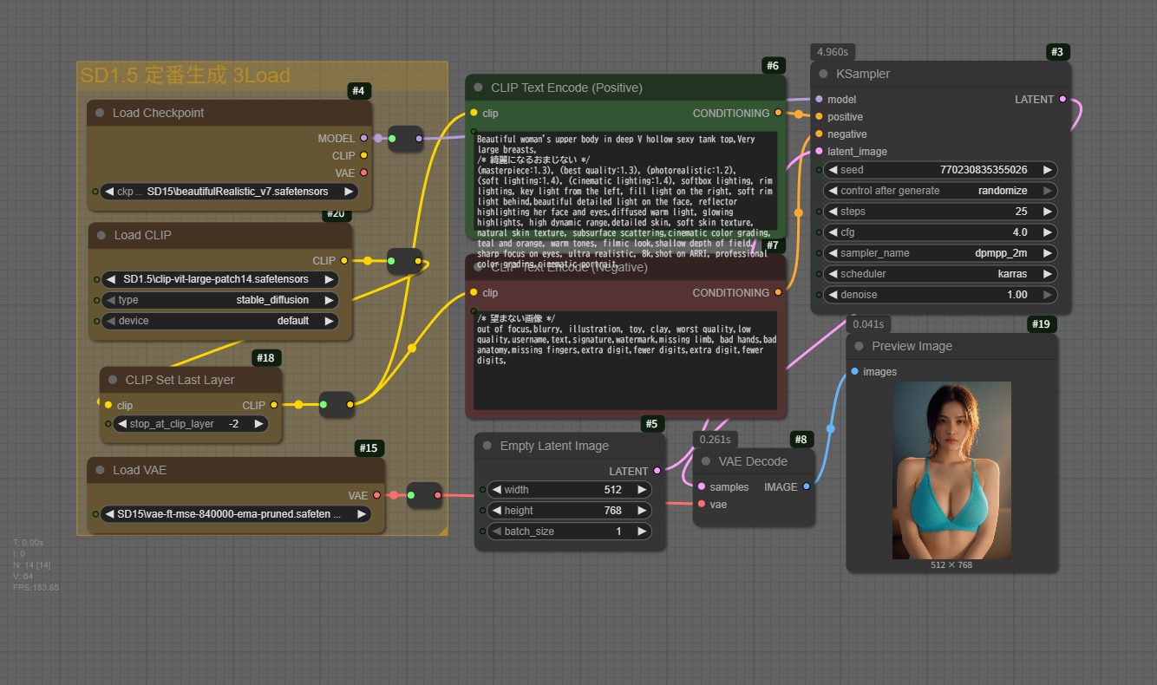Collapse the Load Checkpoint node via its dot

click(x=100, y=113)
